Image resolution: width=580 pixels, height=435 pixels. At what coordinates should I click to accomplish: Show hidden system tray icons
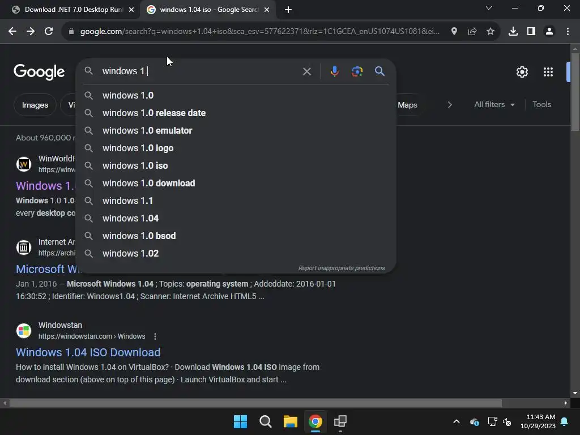(x=457, y=421)
